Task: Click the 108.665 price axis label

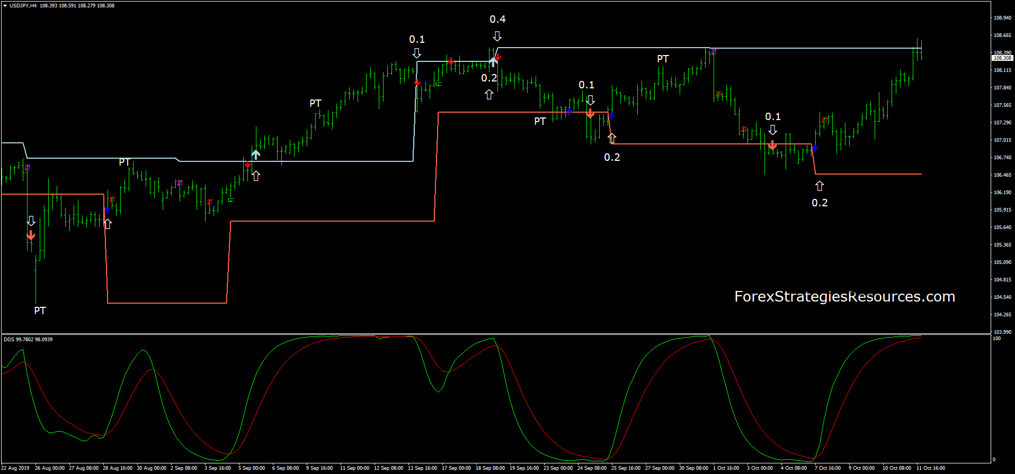Action: (x=1002, y=35)
